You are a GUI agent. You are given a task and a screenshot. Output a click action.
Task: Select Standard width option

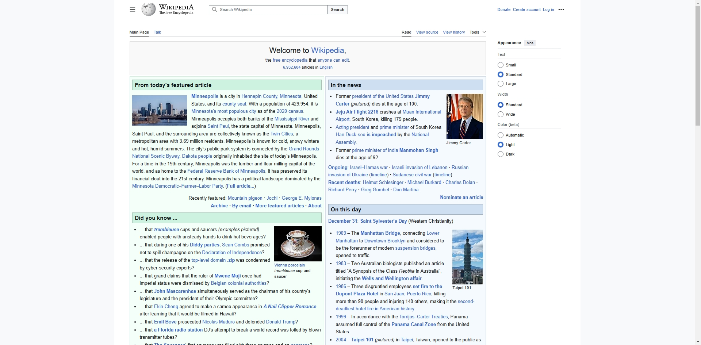501,105
